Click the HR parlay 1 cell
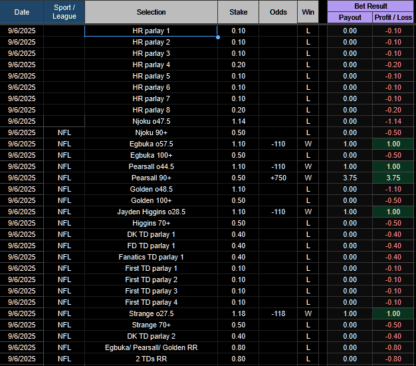The image size is (416, 366). pos(152,31)
